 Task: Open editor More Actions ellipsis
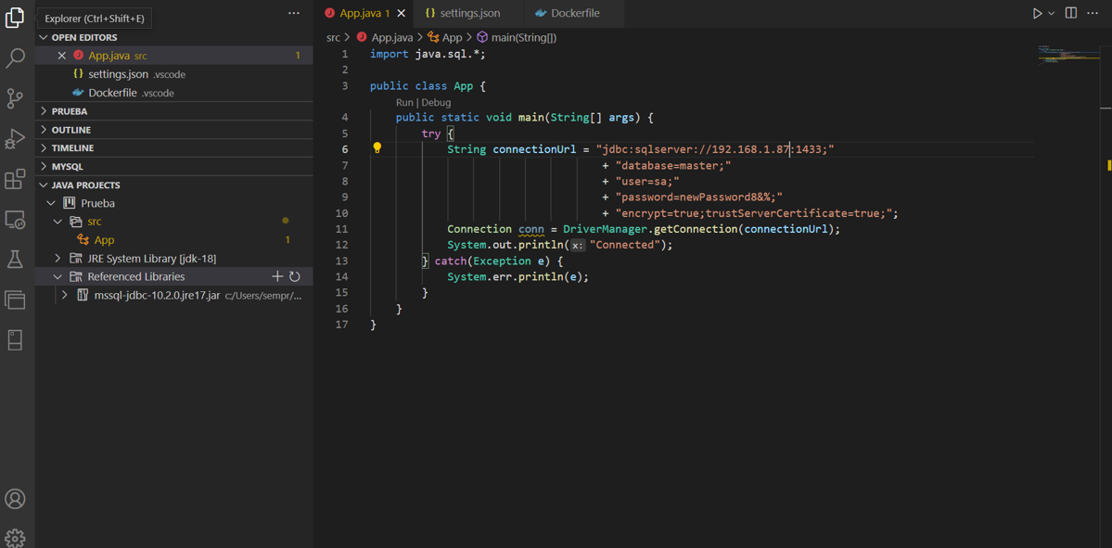click(x=1094, y=14)
